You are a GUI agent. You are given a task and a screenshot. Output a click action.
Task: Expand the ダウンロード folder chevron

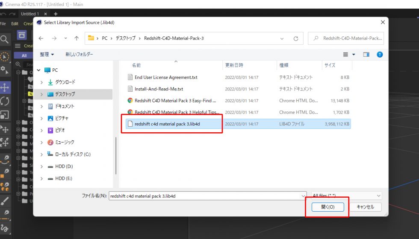pos(41,82)
